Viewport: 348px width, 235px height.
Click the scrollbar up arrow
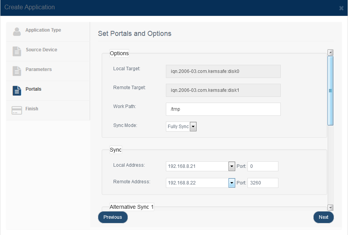point(331,52)
